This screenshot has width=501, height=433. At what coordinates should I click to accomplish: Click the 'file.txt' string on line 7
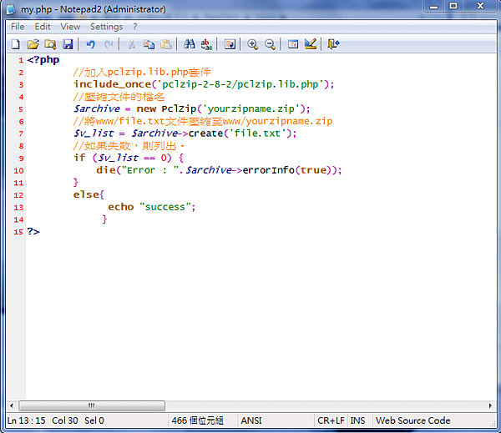pos(257,133)
